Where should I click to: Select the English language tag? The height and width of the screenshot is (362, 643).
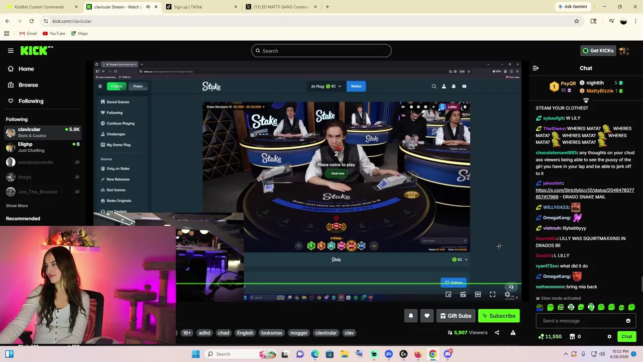(245, 333)
